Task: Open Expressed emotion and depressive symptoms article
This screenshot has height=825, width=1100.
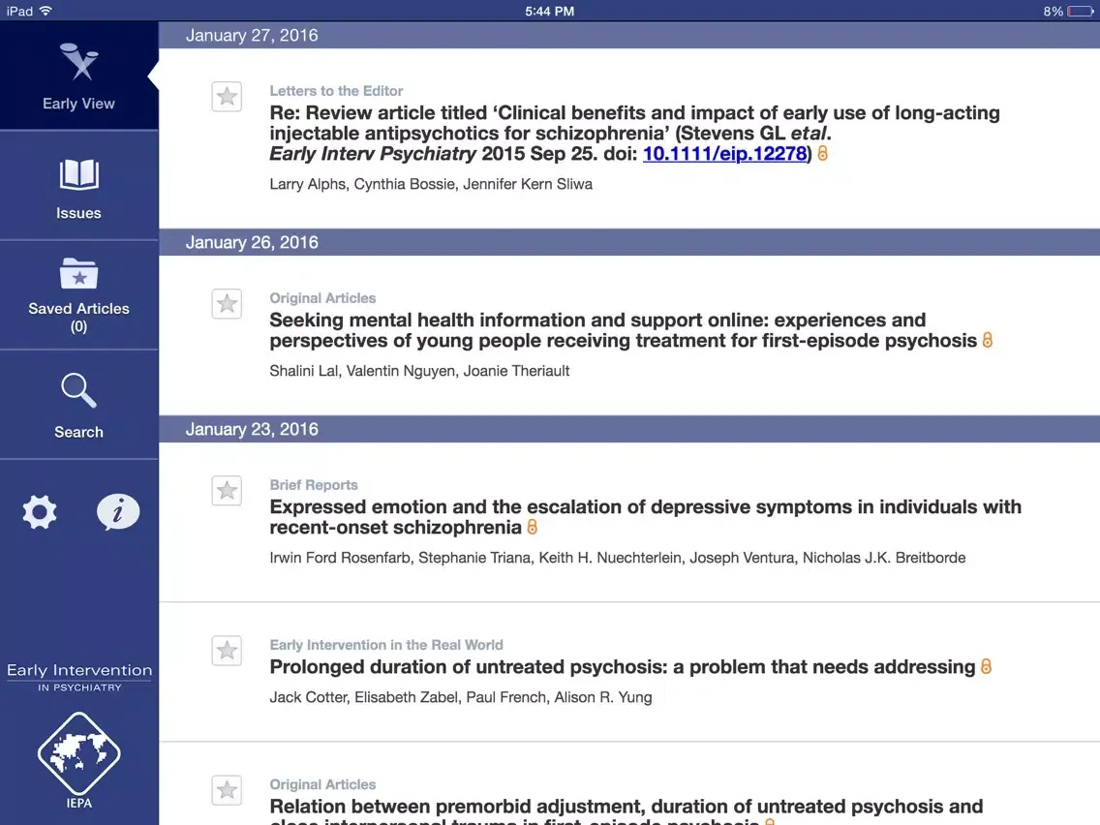Action: point(644,517)
